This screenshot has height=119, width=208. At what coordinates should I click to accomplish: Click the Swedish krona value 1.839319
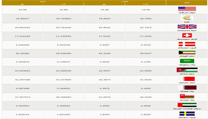coord(23,115)
